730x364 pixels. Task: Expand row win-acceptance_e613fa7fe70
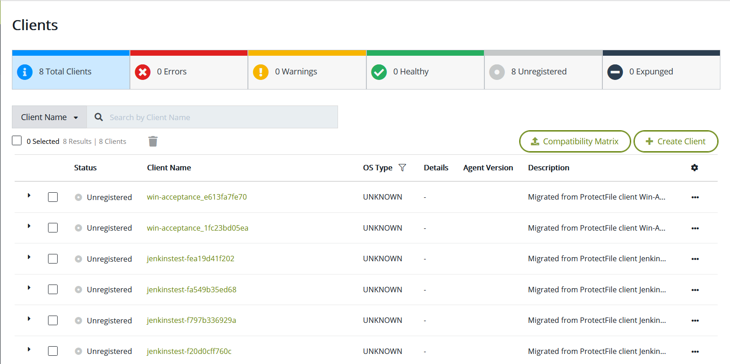click(x=29, y=195)
